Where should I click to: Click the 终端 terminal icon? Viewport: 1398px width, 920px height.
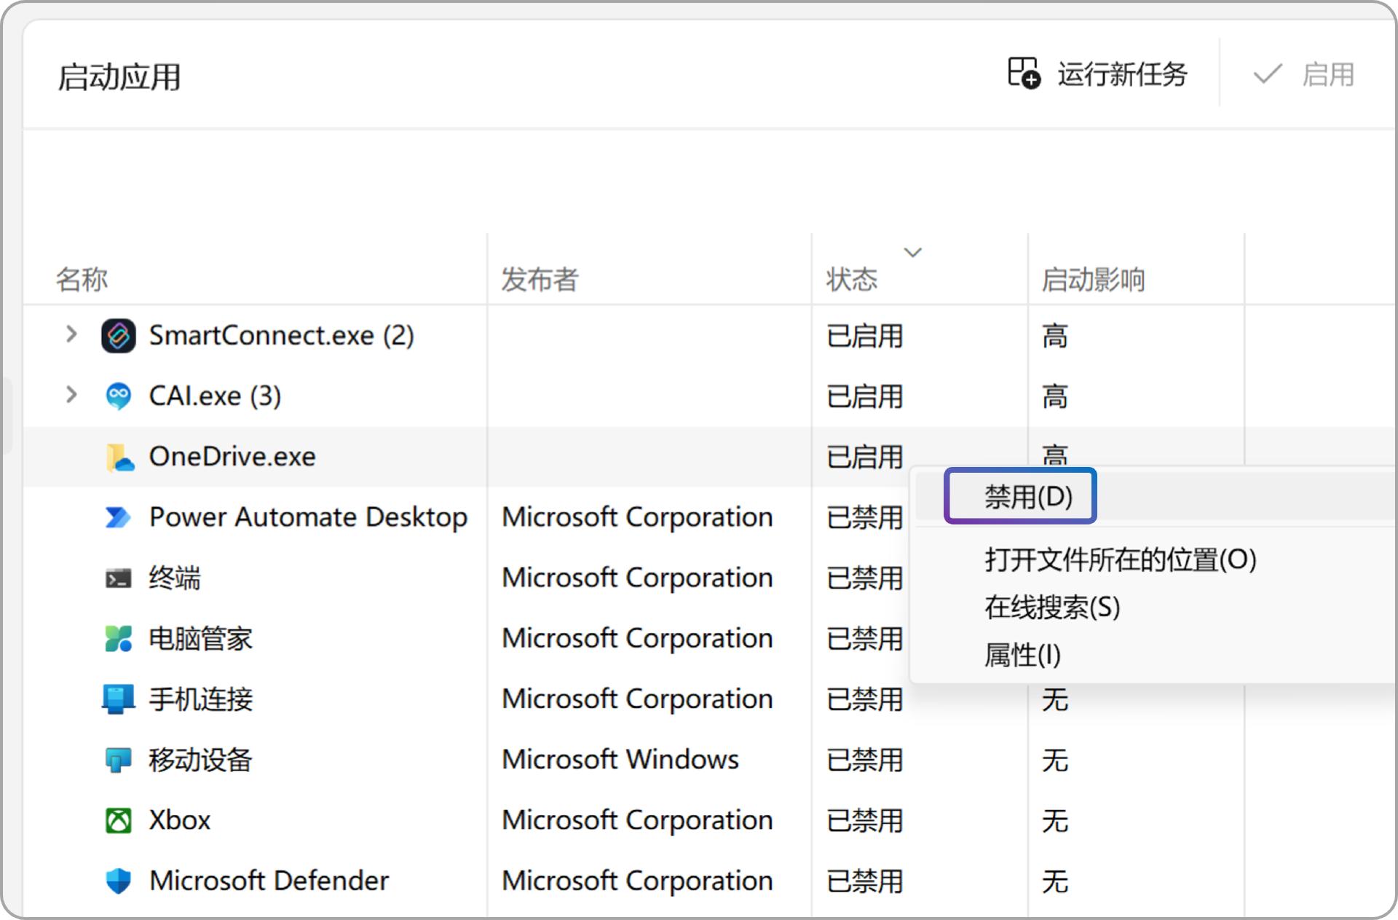coord(119,578)
